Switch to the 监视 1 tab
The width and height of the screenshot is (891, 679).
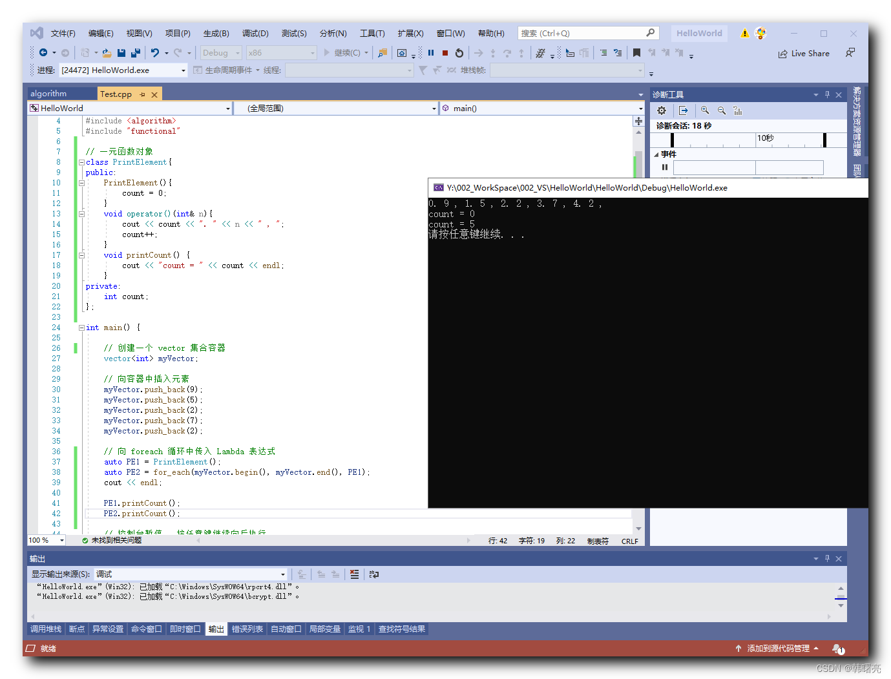tap(359, 629)
